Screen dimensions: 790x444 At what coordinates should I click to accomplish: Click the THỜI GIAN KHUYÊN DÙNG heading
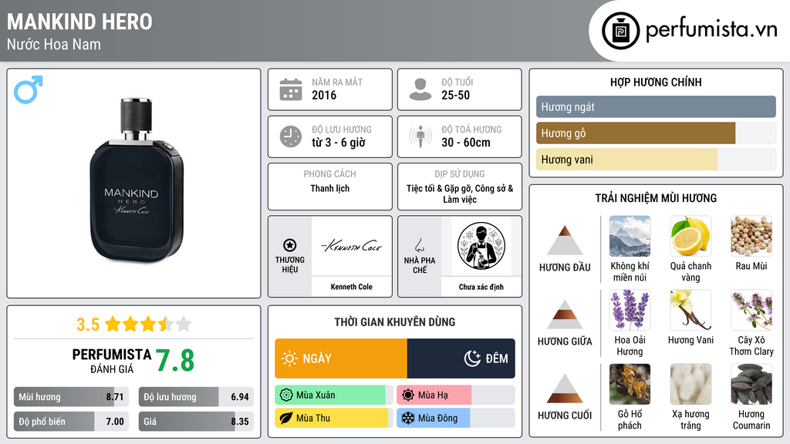395,322
